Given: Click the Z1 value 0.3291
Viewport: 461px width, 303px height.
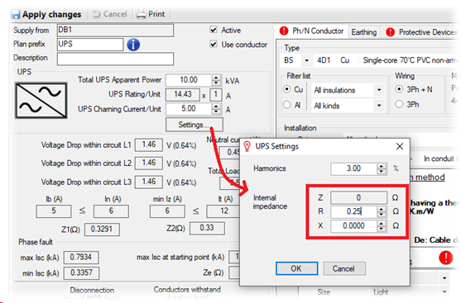Looking at the screenshot, I should tap(102, 229).
